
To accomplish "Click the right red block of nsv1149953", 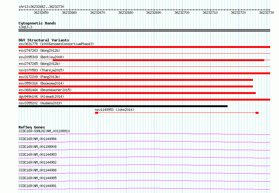I will 257,113.
